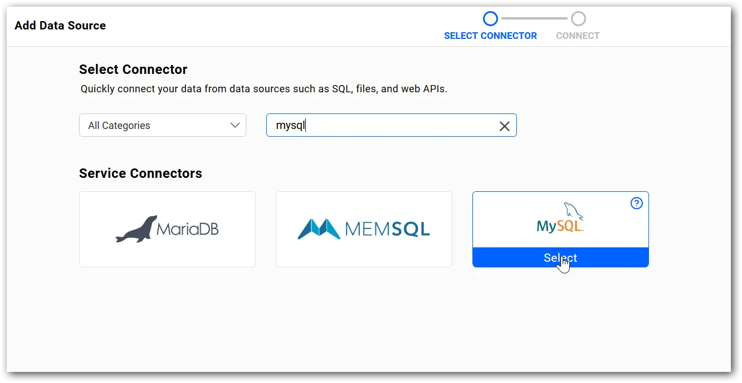Click the MariaDB seal logo
The image size is (742, 383).
pyautogui.click(x=135, y=229)
